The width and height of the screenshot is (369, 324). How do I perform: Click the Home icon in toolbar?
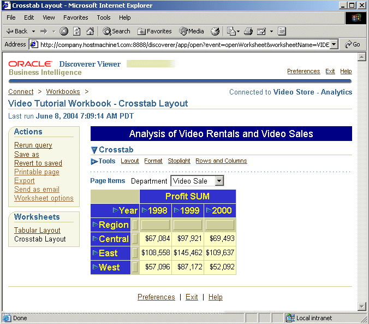pos(90,31)
